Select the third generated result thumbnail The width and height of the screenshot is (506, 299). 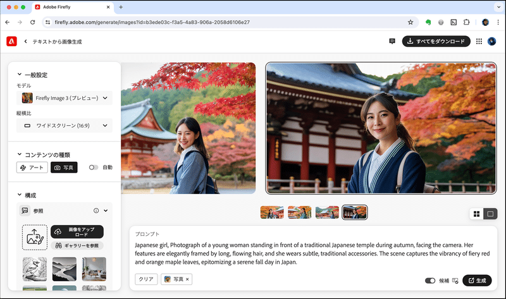327,212
